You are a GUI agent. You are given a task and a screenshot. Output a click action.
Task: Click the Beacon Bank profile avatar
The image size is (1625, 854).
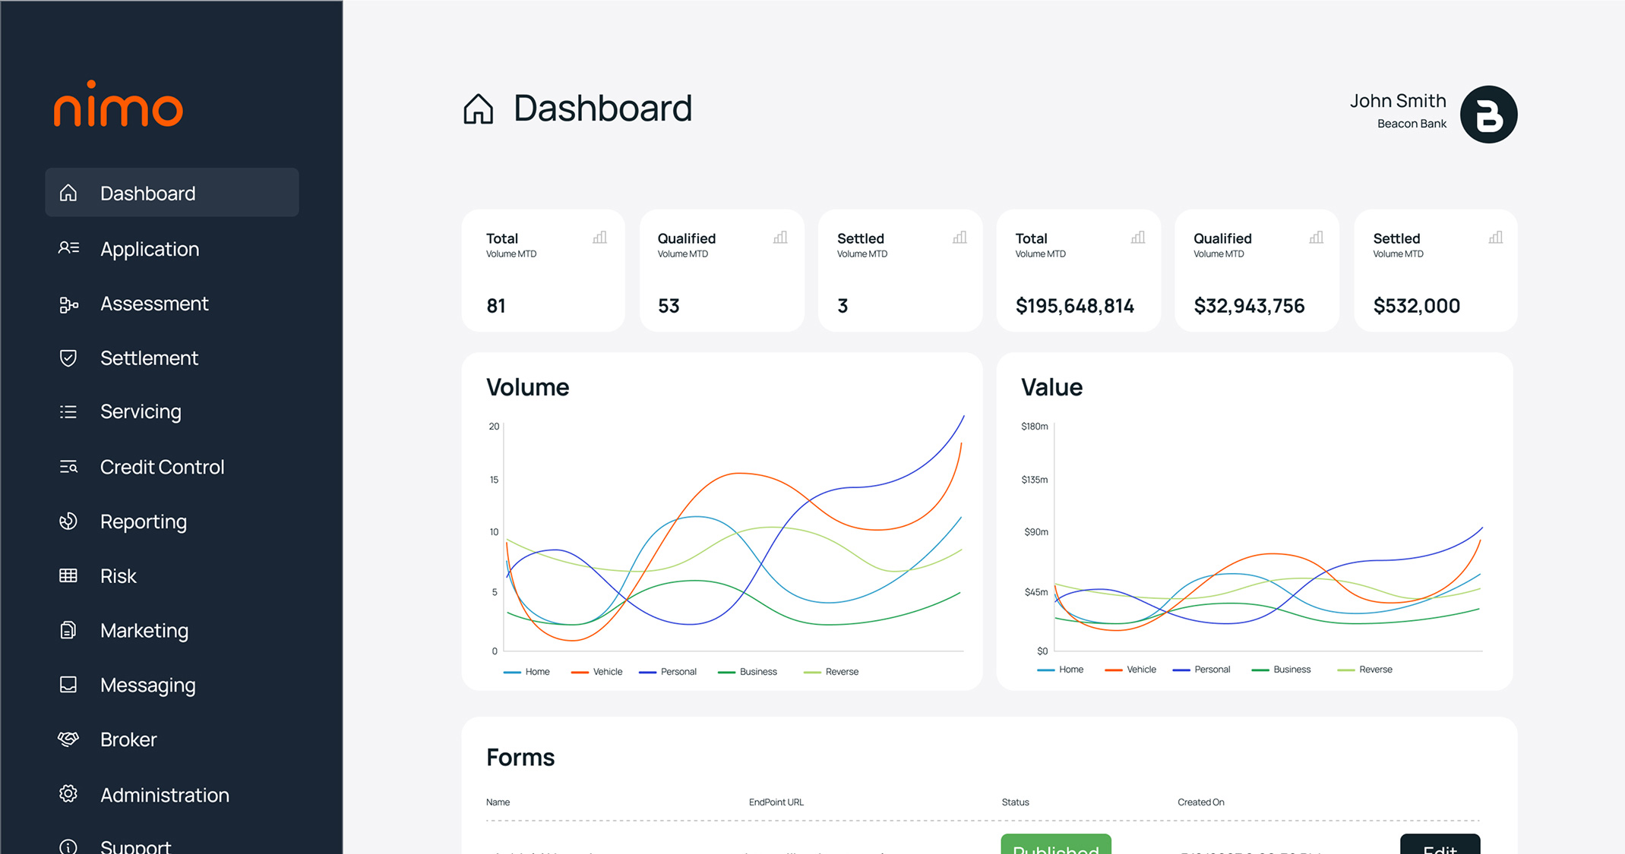click(x=1488, y=115)
